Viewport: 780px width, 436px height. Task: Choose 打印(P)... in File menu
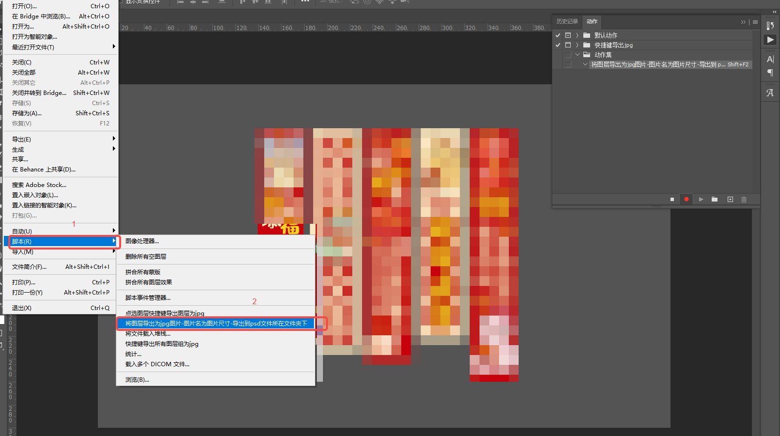[61, 282]
